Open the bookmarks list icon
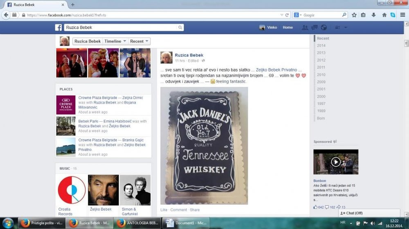 tap(363, 15)
